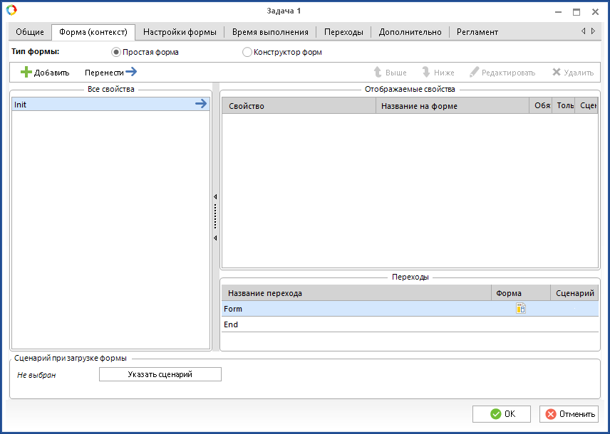Select the Конструктор форм radio button

tap(247, 52)
